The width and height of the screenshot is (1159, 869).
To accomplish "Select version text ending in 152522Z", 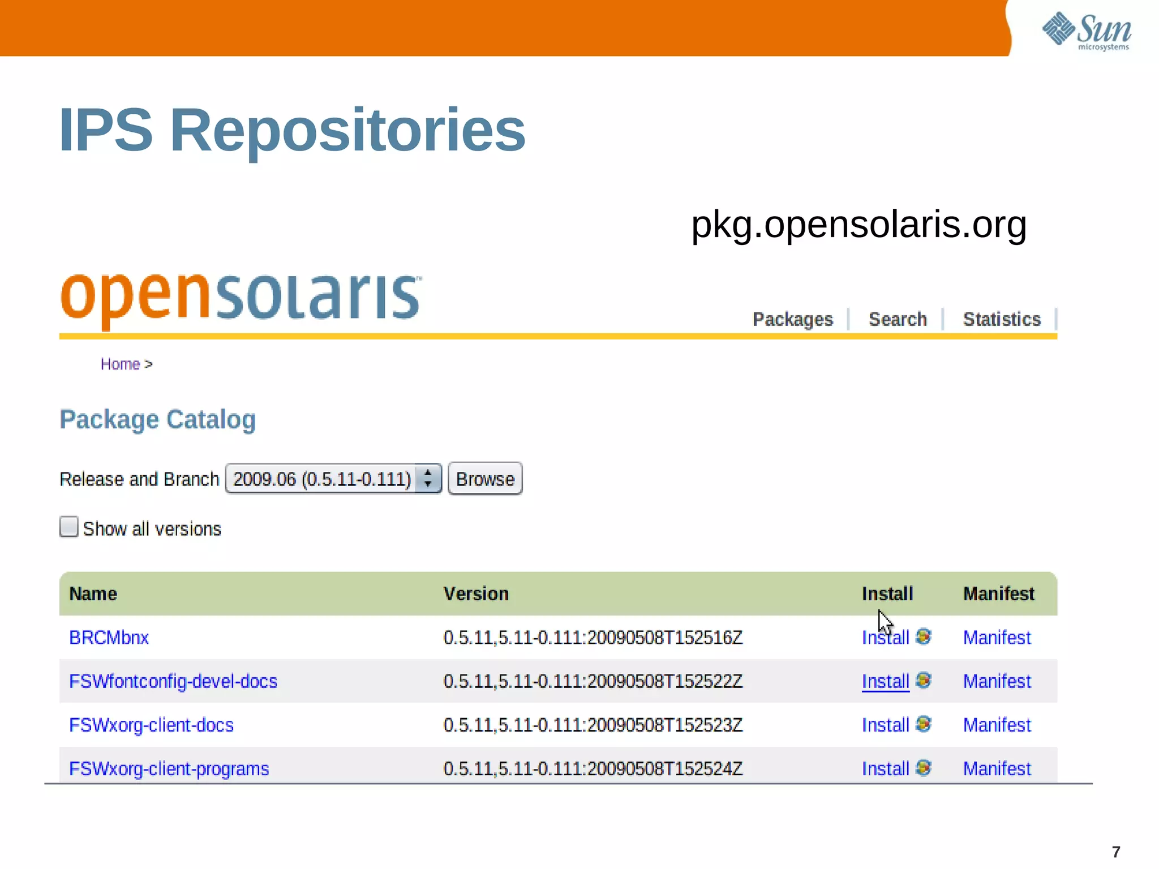I will 593,681.
